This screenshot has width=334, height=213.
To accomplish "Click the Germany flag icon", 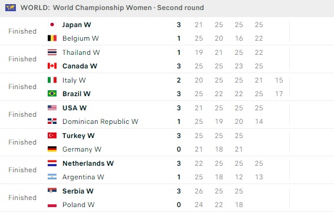I will tap(52, 149).
